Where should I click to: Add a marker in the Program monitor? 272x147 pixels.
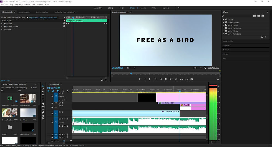[x=140, y=79]
